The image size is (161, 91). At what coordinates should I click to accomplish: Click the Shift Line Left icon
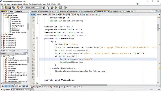[84, 15]
